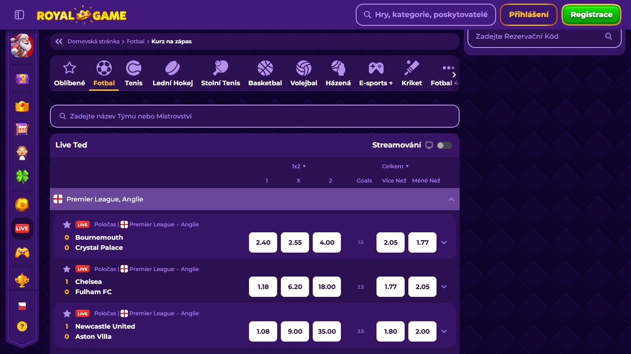Bet 35.00 on Aston Villa win
Viewport: 631px width, 354px height.
(x=327, y=331)
